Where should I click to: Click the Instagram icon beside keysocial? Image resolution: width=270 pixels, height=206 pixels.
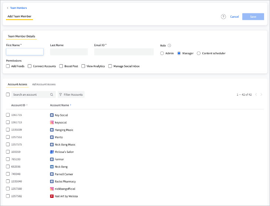pyautogui.click(x=52, y=123)
